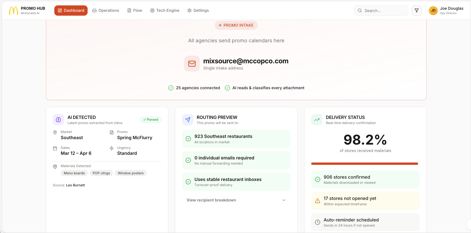Image resolution: width=471 pixels, height=233 pixels.
Task: Click the 17 stores not opened yet heading
Action: point(350,198)
